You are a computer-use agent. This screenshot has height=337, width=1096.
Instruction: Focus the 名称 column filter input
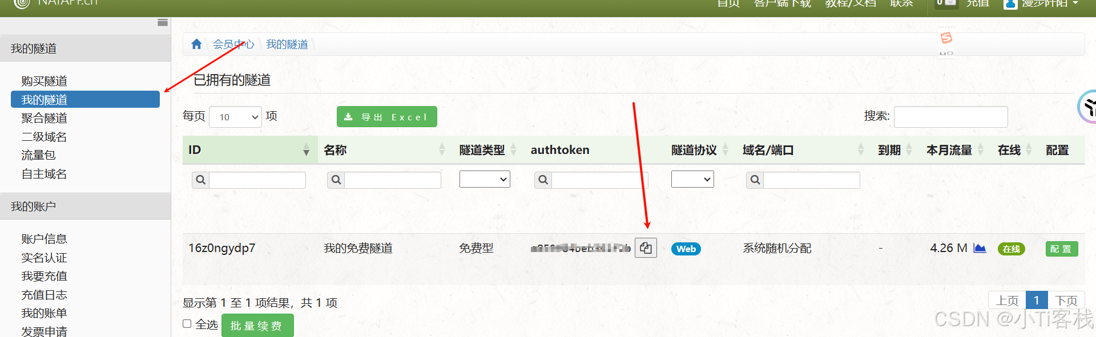393,180
